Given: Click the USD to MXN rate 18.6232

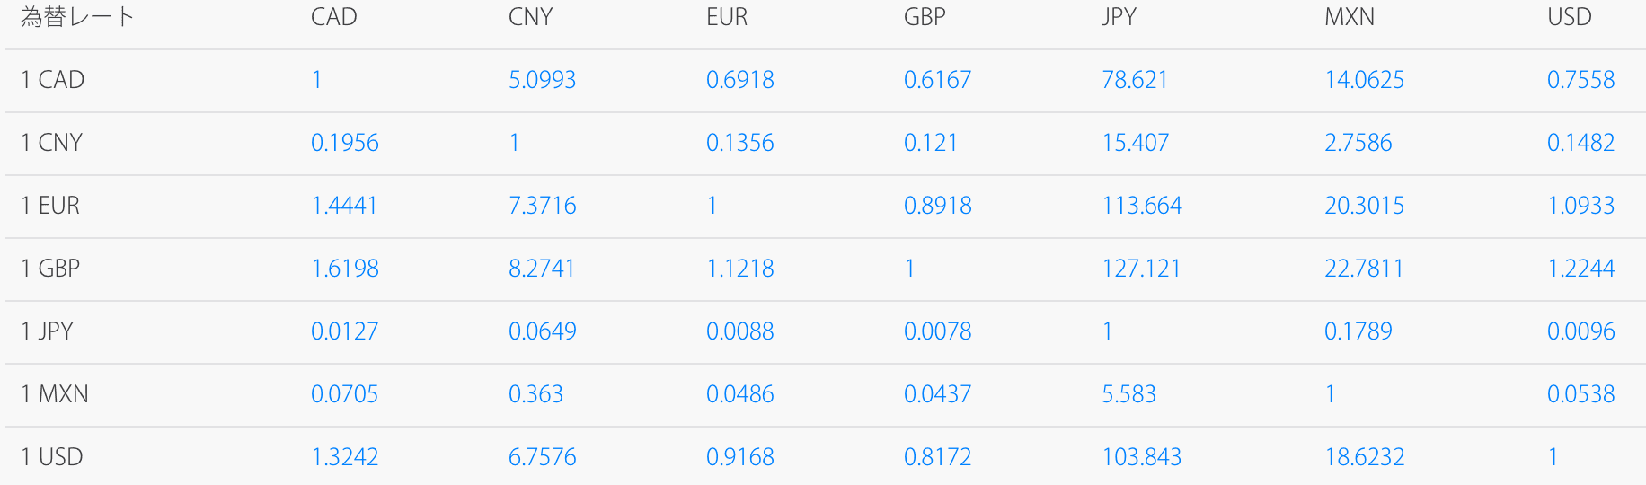Looking at the screenshot, I should click(x=1364, y=457).
